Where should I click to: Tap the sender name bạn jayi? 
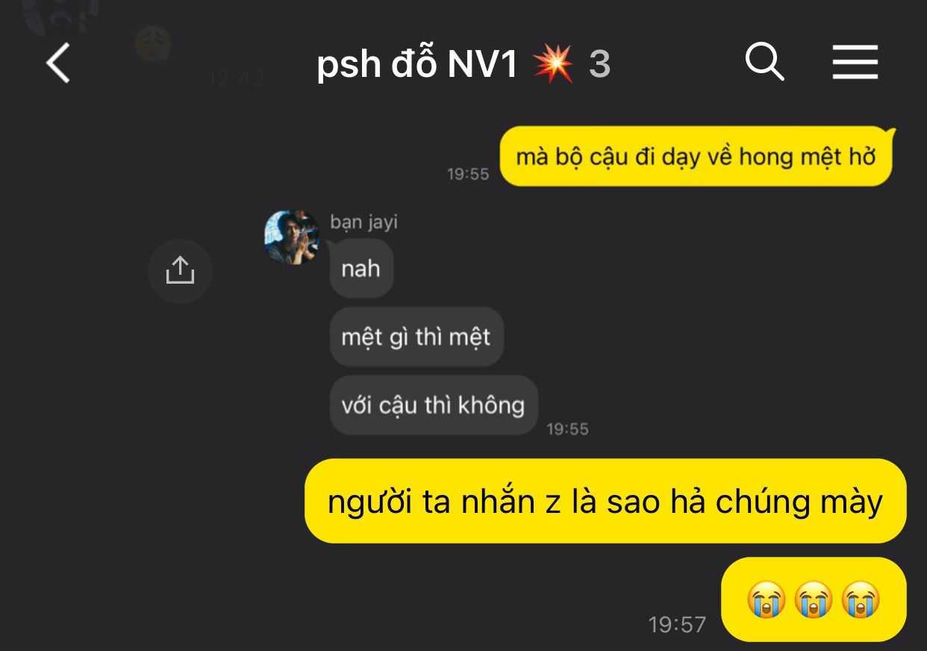[x=364, y=222]
